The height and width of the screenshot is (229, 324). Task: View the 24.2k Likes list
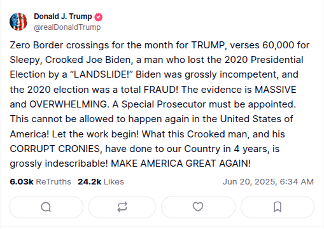pos(101,182)
